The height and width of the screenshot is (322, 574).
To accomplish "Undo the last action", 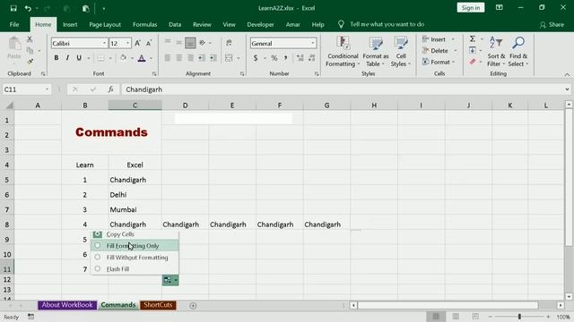I will [28, 8].
